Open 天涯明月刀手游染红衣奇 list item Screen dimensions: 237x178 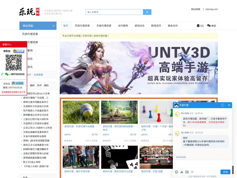(x=36, y=106)
